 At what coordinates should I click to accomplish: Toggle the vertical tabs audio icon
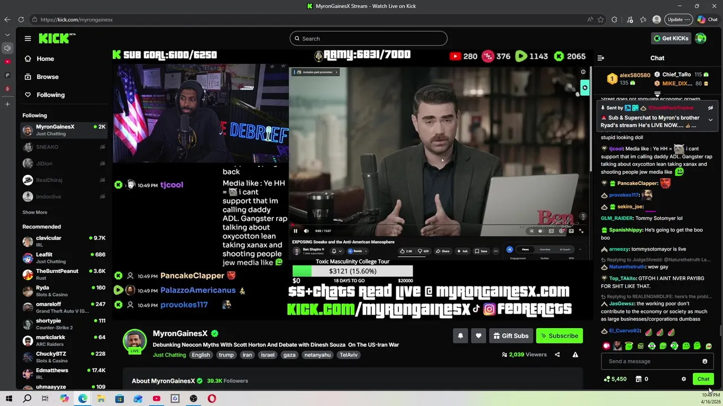point(7,48)
